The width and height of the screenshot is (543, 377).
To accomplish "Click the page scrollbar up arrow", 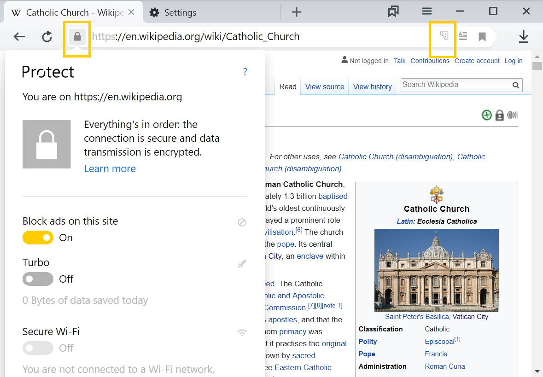I will (537, 57).
